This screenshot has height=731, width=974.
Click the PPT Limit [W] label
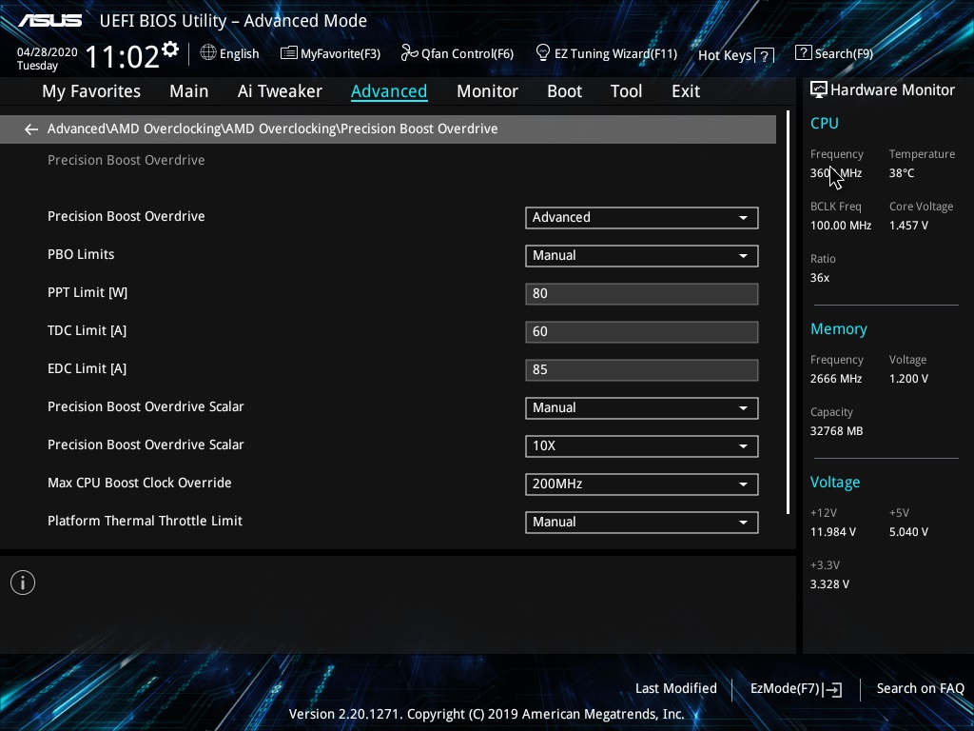pyautogui.click(x=88, y=293)
